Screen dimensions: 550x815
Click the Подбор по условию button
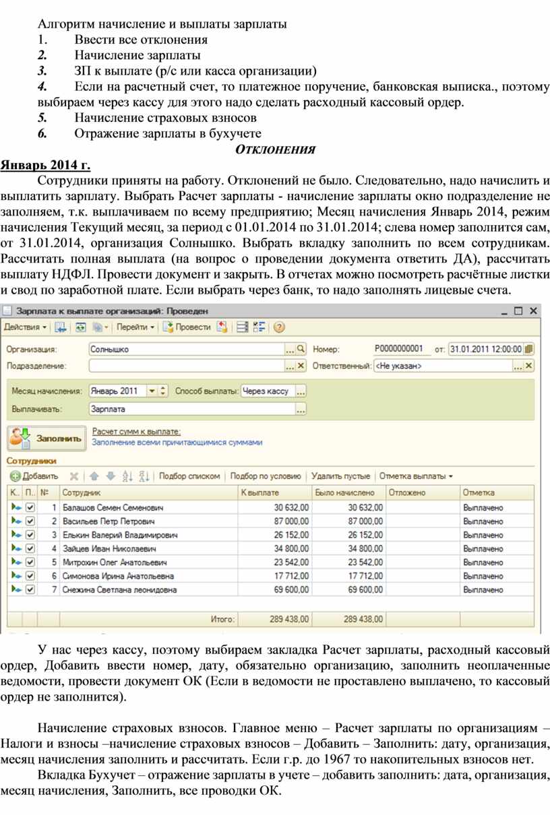click(265, 476)
